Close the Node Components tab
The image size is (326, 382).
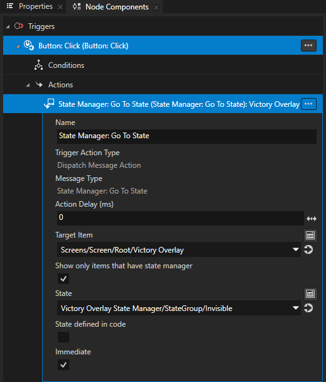[156, 8]
